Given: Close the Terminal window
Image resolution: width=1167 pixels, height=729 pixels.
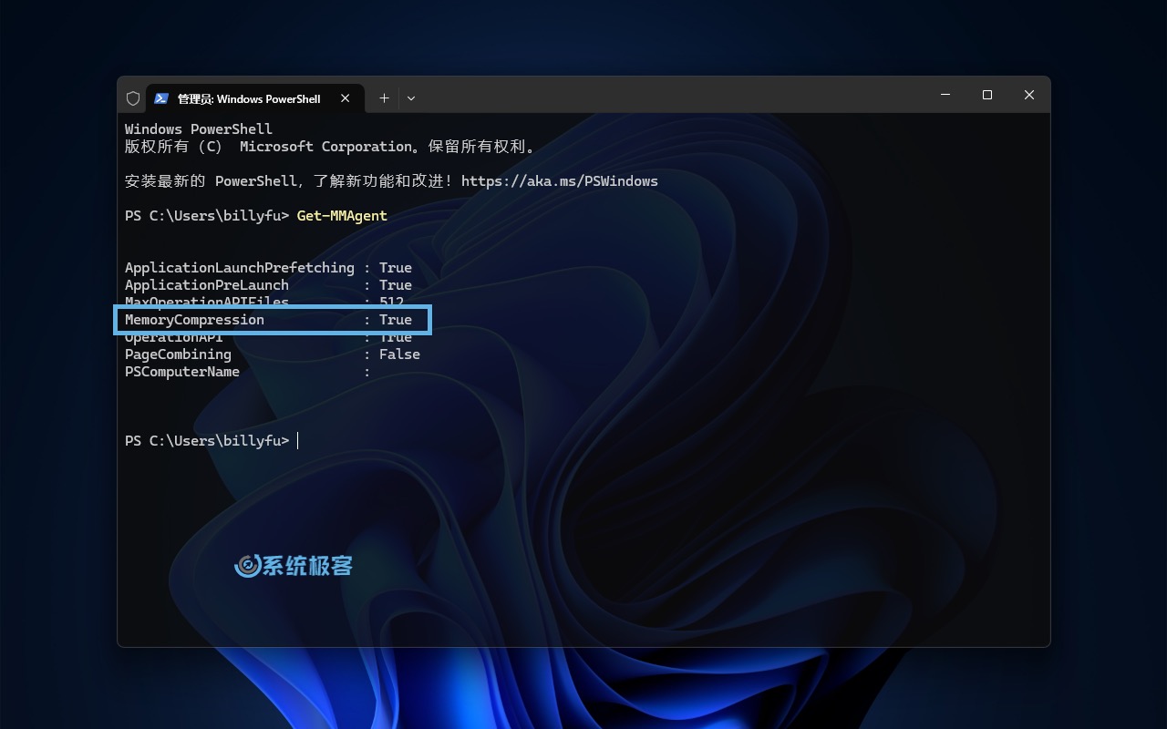Looking at the screenshot, I should [x=1029, y=95].
